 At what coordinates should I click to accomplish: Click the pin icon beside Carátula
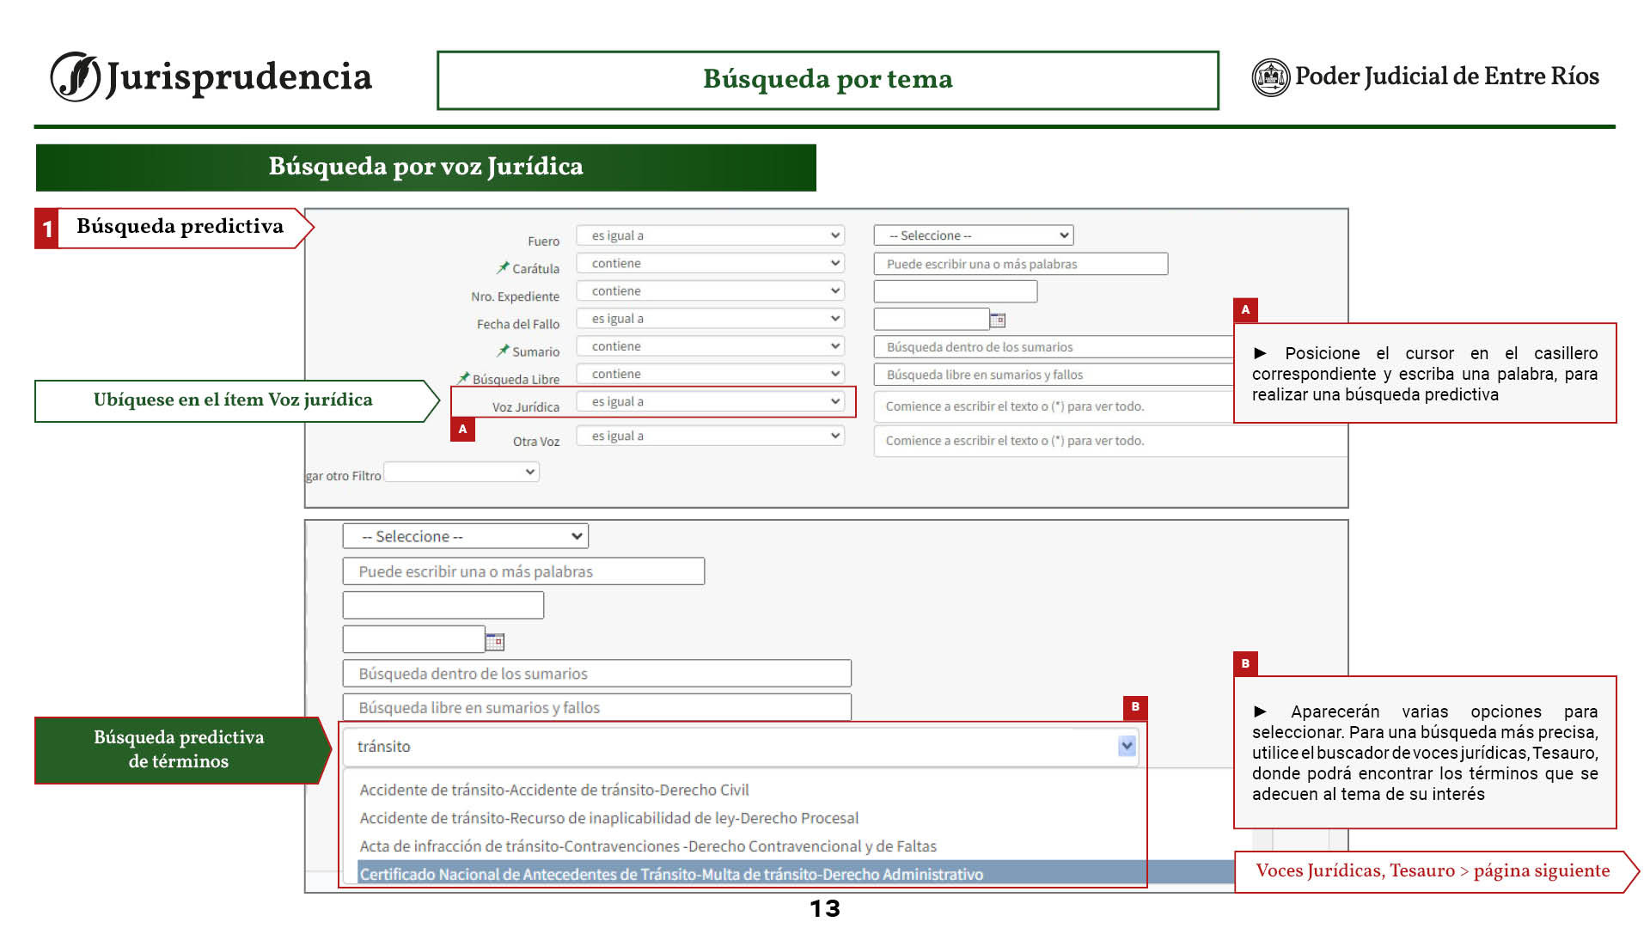(503, 268)
